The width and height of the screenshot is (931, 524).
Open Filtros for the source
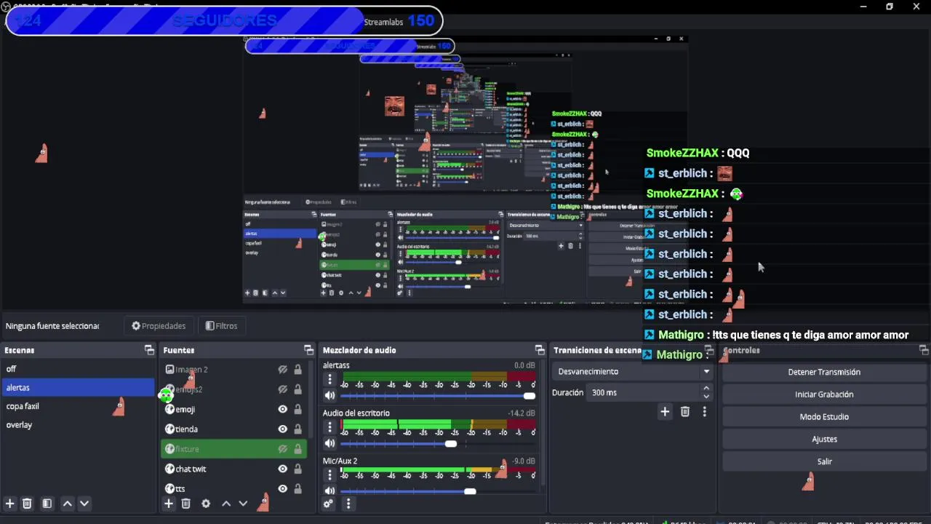[221, 326]
